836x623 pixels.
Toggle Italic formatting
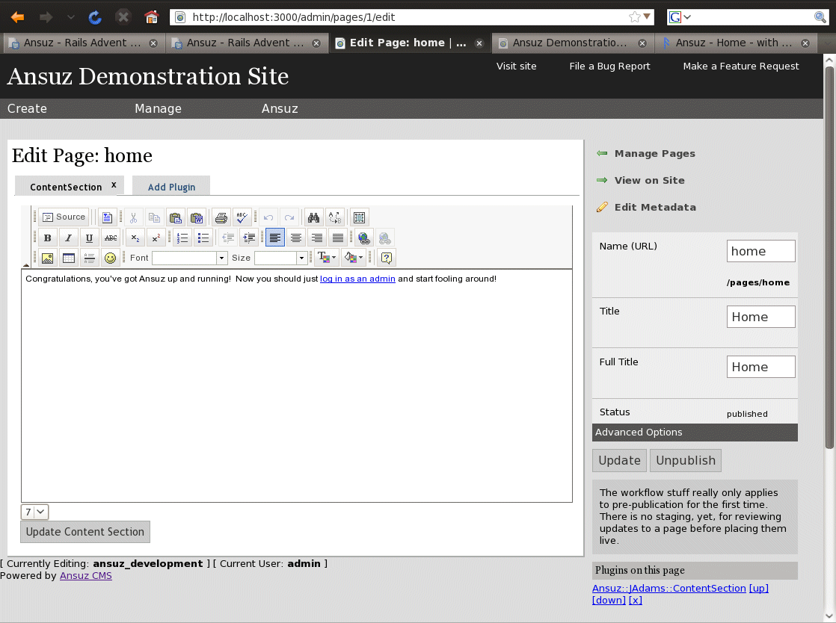click(68, 238)
